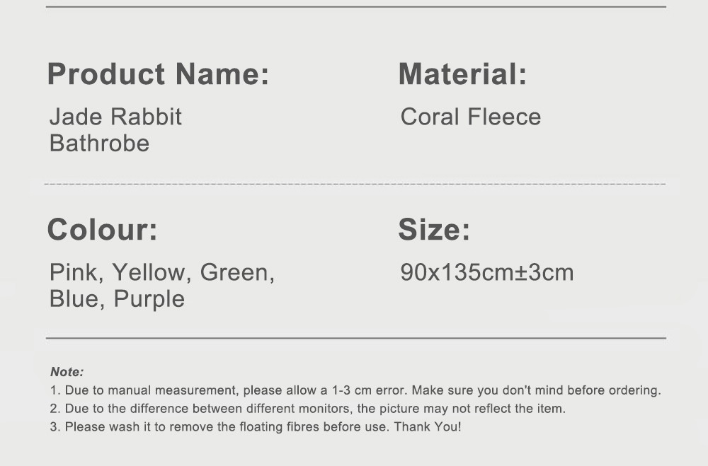Viewport: 708px width, 466px height.
Task: Select the 90x135cm±3cm size value
Action: click(x=487, y=272)
